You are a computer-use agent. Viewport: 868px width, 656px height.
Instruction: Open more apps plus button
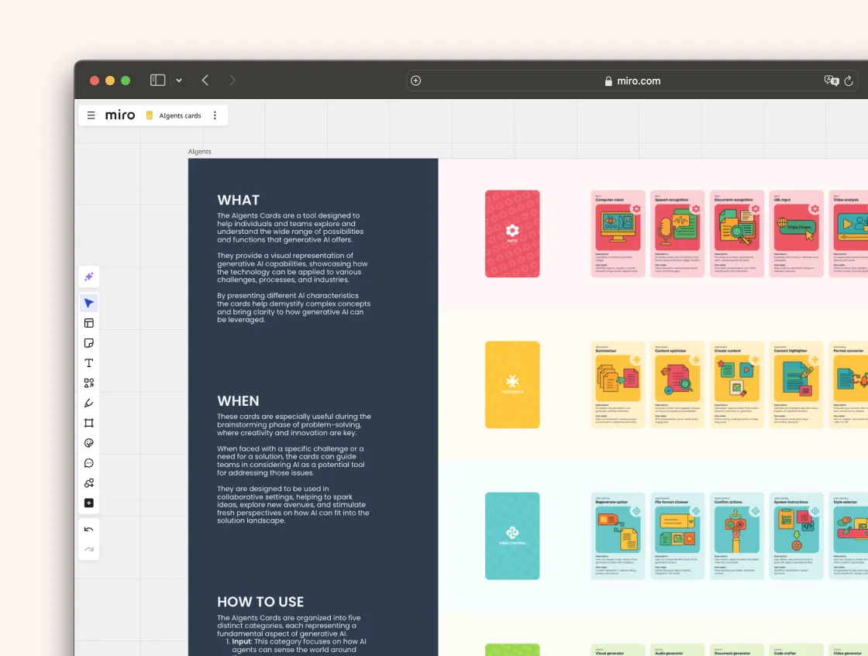(x=88, y=503)
